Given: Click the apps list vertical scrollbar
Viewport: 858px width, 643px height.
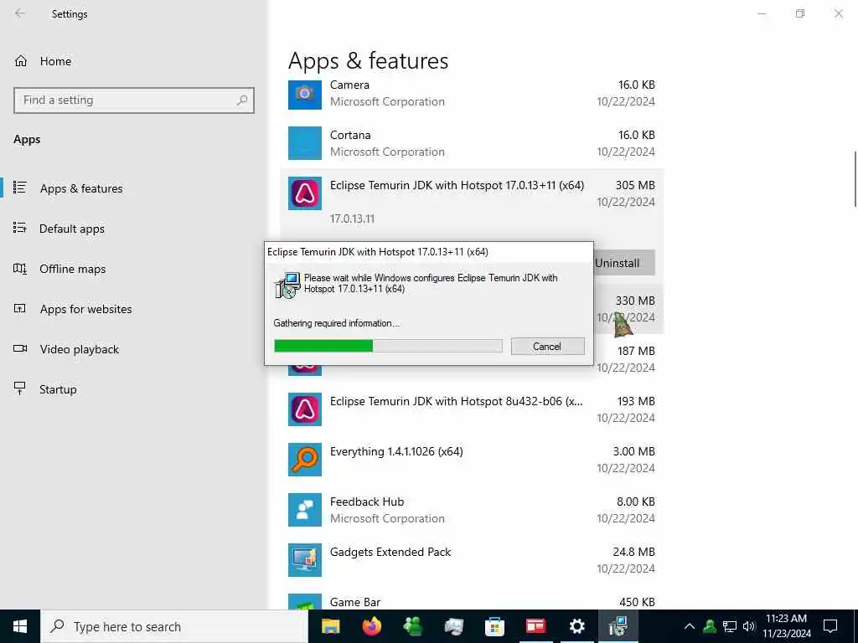Looking at the screenshot, I should [x=855, y=179].
